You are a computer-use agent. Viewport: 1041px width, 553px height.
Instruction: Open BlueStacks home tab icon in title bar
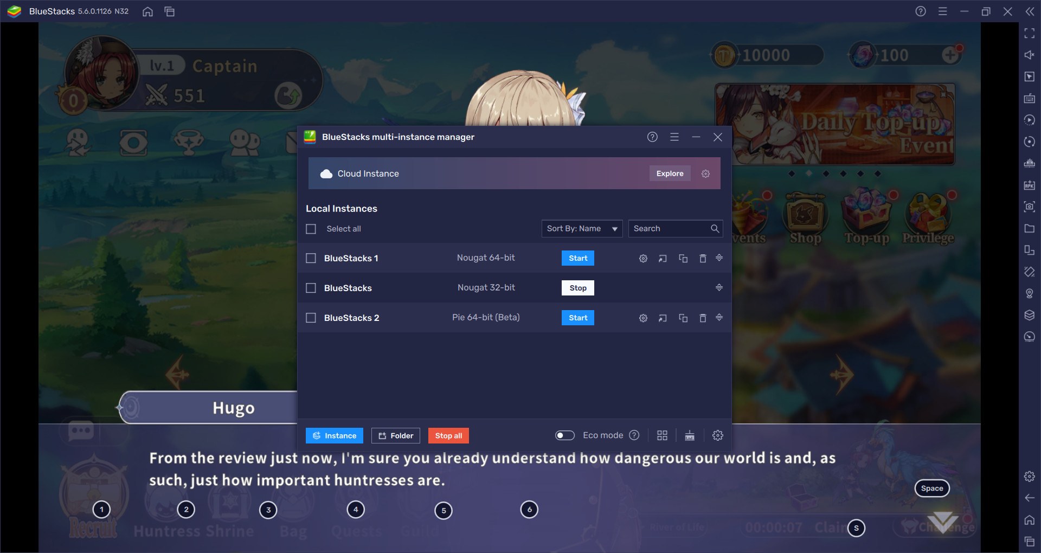[147, 11]
